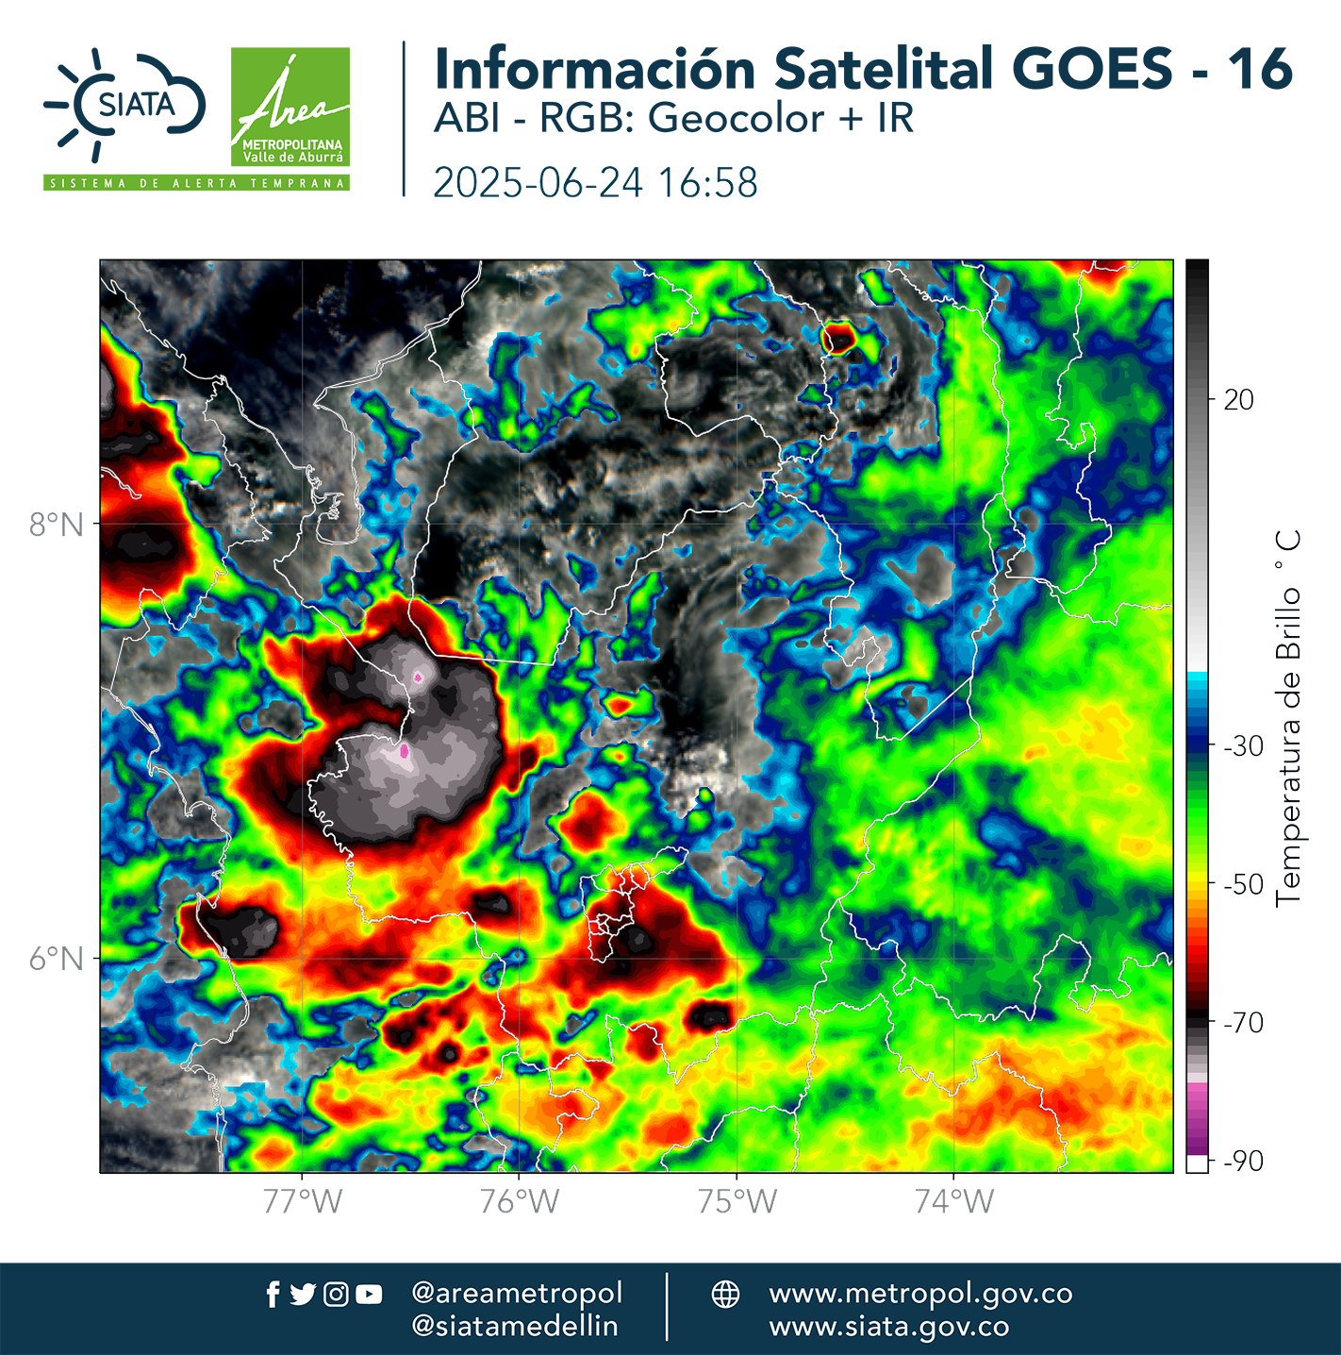Open the www.metropol.gov.co link
Viewport: 1341px width, 1355px height.
coord(920,1294)
